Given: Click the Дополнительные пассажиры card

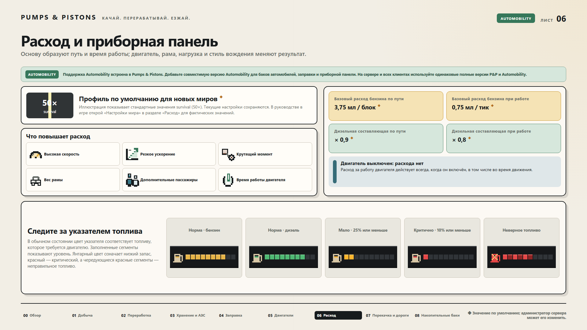Looking at the screenshot, I should pyautogui.click(x=169, y=180).
